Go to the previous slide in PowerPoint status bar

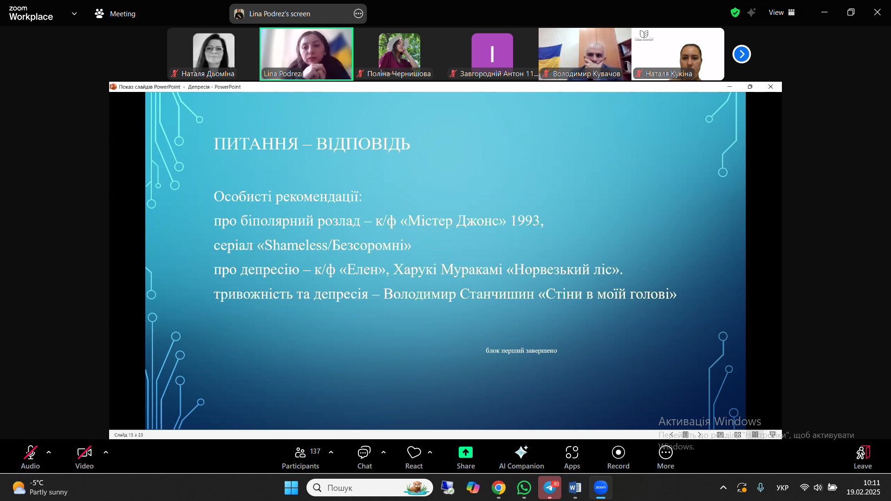pyautogui.click(x=671, y=435)
